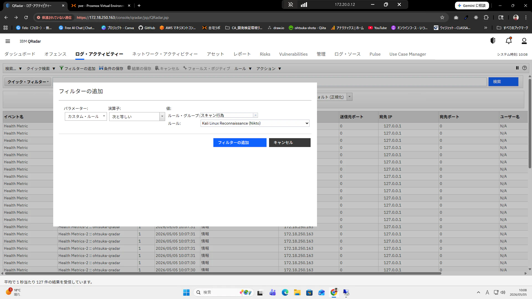Open the Chrome apps grid icon

(x=6, y=28)
